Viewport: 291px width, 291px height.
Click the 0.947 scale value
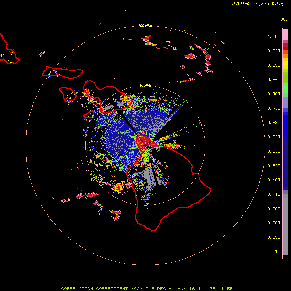pos(274,51)
